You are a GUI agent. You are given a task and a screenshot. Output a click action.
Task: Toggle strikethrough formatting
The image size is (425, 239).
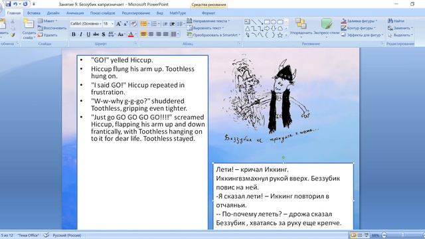click(96, 35)
